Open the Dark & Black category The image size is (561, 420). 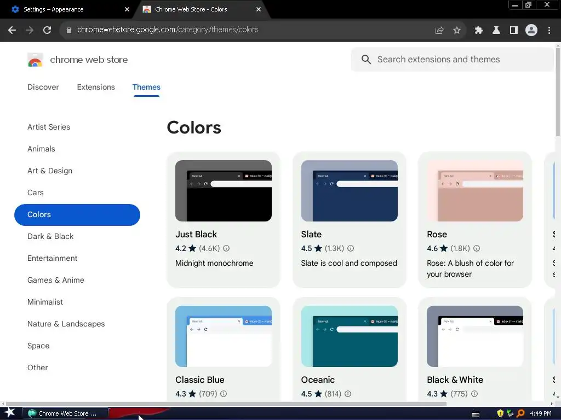pyautogui.click(x=50, y=236)
